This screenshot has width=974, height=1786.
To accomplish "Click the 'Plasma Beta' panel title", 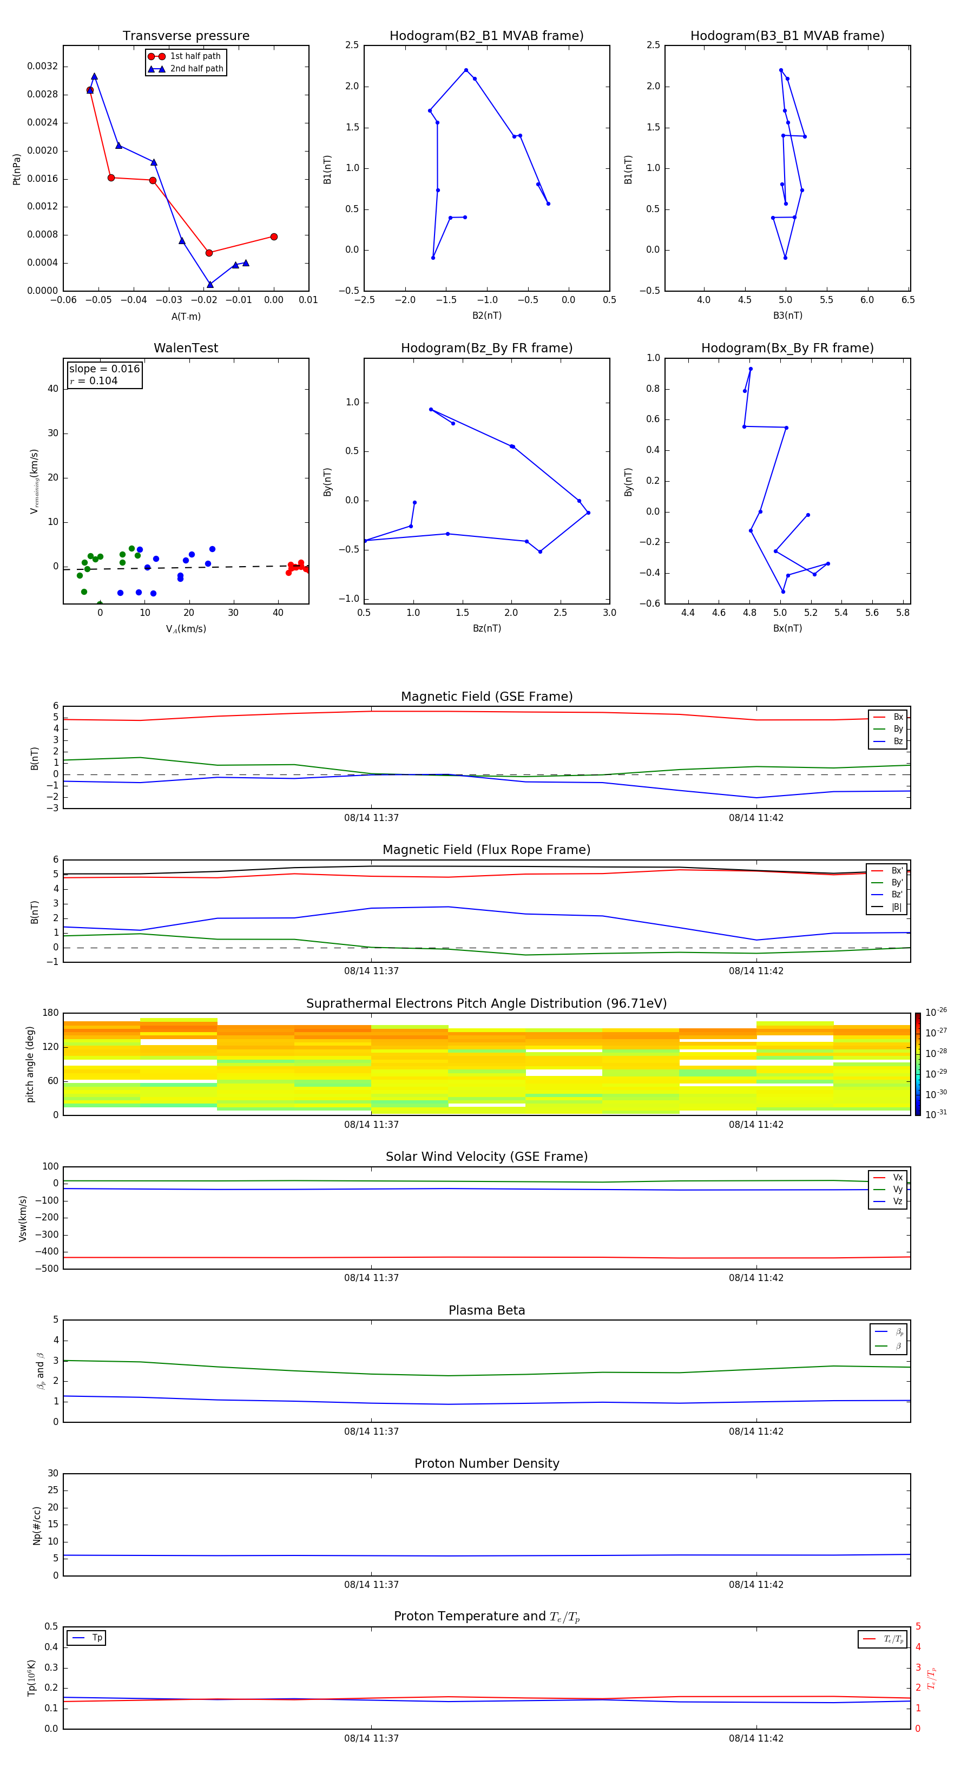I will click(486, 1310).
